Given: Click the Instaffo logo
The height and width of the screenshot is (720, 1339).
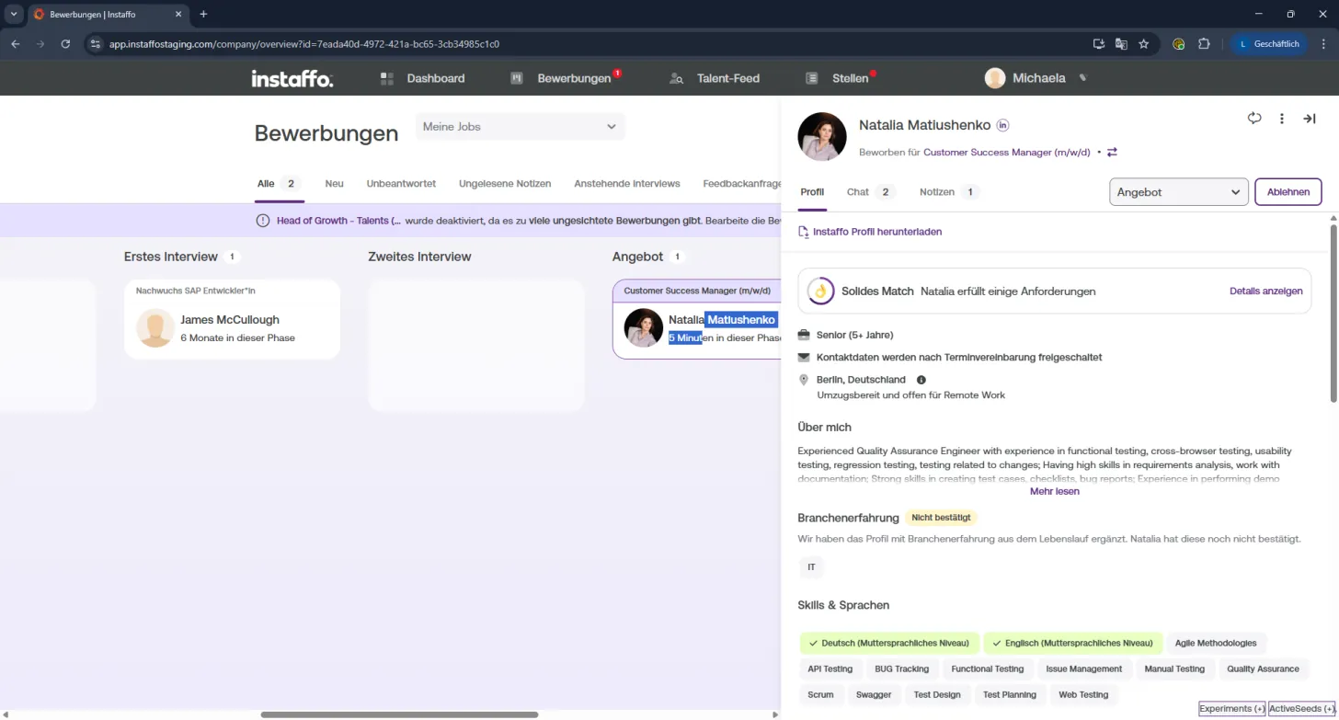Looking at the screenshot, I should (292, 78).
